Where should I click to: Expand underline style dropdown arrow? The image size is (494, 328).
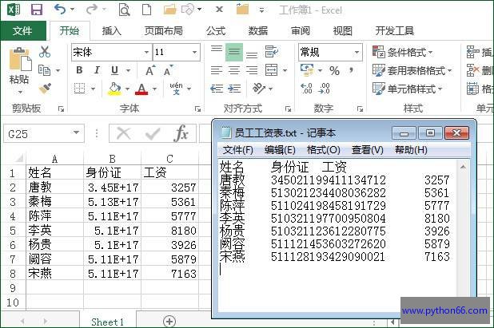click(128, 70)
